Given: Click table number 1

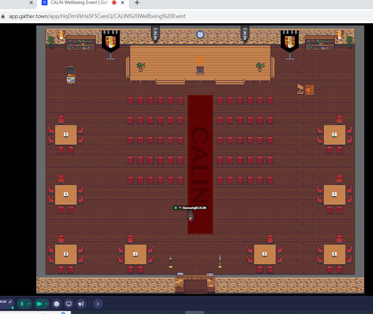Looking at the screenshot, I should click(66, 135).
